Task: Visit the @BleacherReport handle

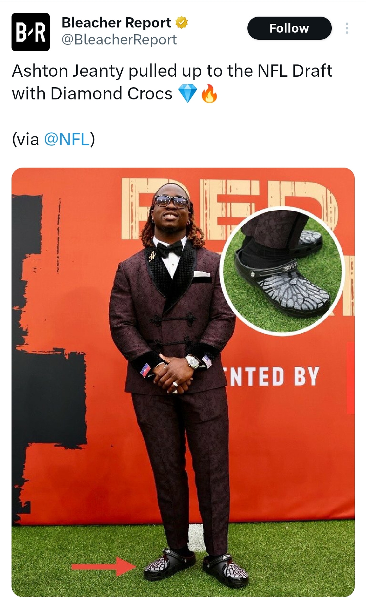Action: pyautogui.click(x=119, y=40)
